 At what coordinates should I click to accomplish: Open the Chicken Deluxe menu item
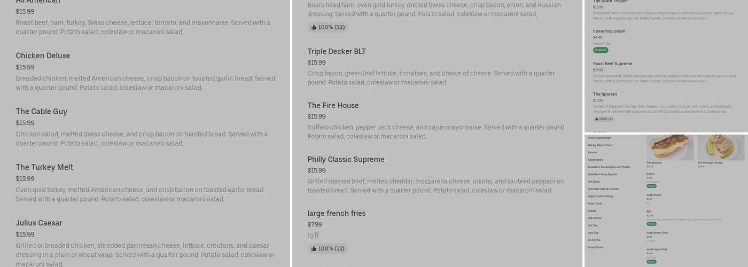click(43, 56)
